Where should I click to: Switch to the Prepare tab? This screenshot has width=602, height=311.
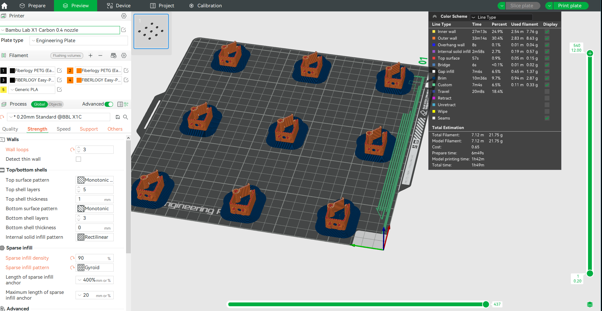32,6
